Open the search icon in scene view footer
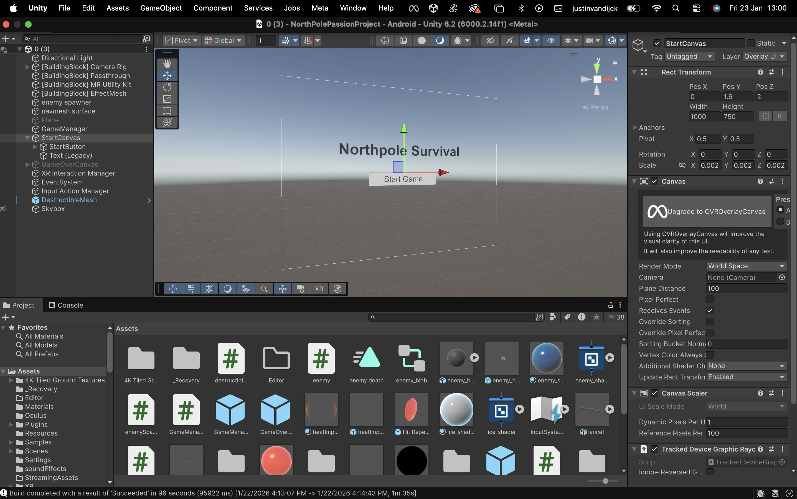Image resolution: width=797 pixels, height=499 pixels. [x=264, y=288]
